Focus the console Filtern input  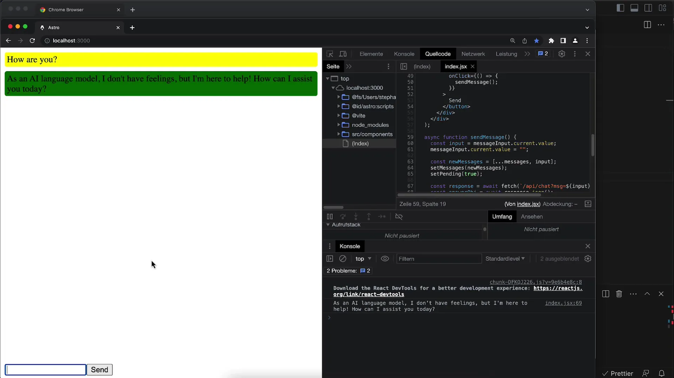pos(439,259)
